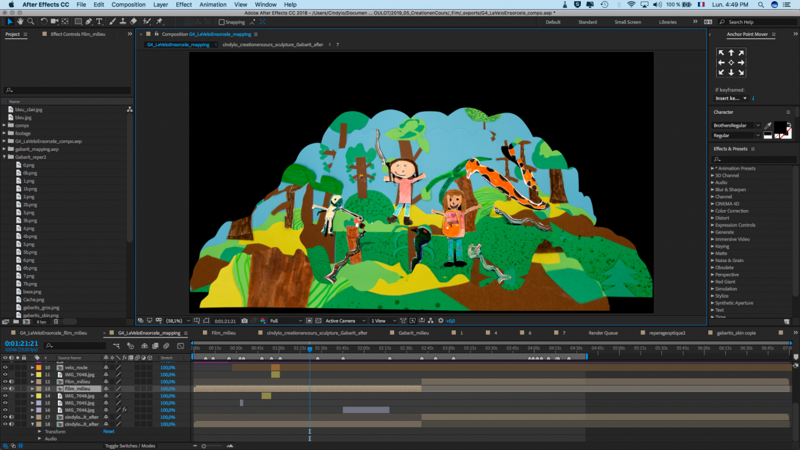This screenshot has width=800, height=450.
Task: Select the Horizontal Type tool
Action: [x=100, y=21]
